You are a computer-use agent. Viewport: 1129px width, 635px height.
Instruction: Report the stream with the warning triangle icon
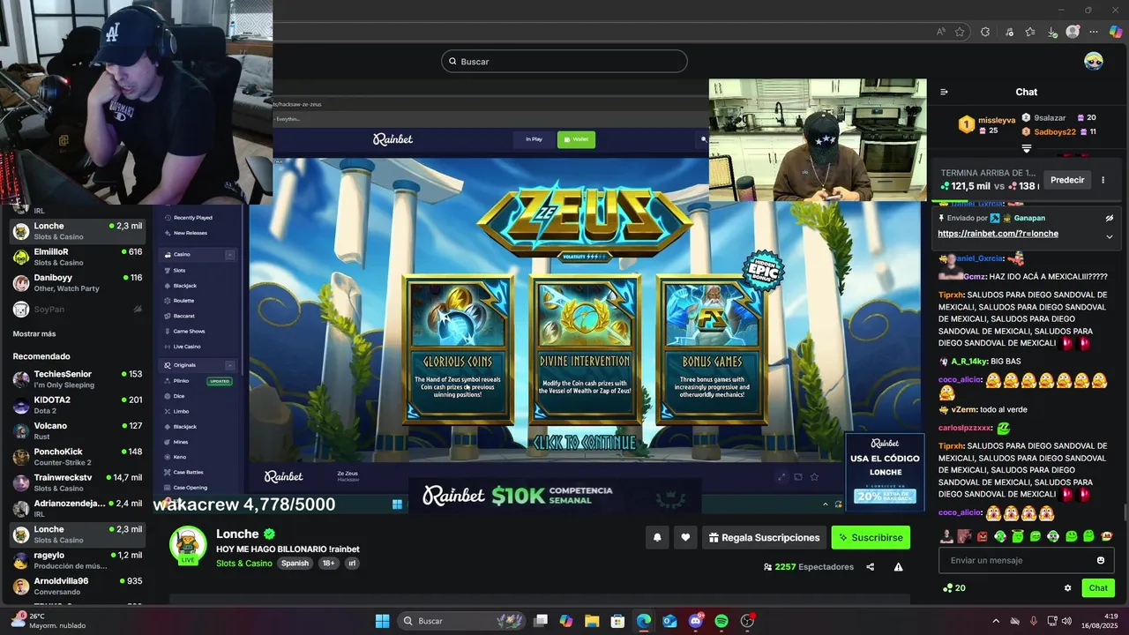coord(898,567)
